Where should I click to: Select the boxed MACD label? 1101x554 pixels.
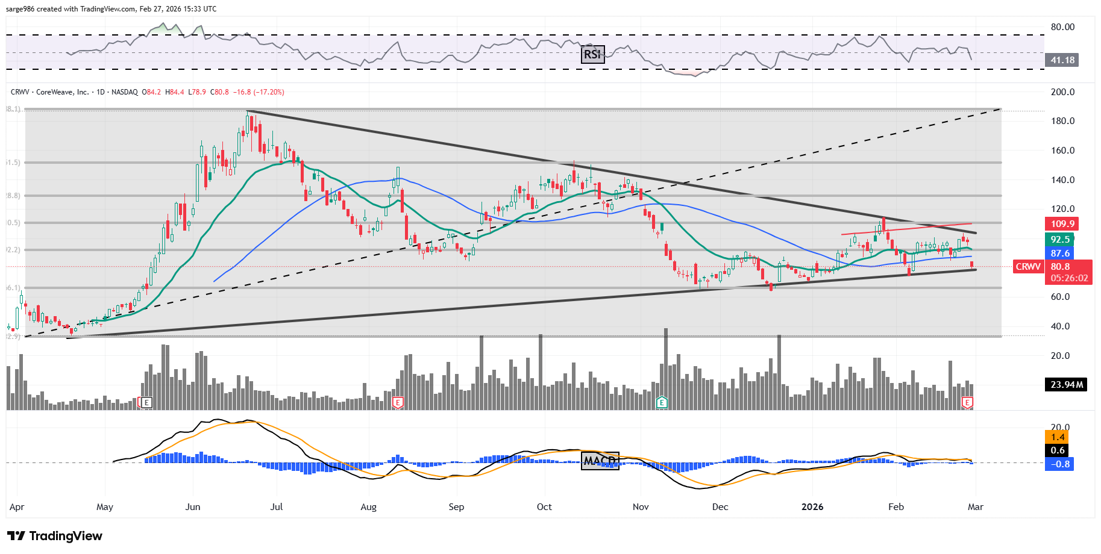[600, 461]
